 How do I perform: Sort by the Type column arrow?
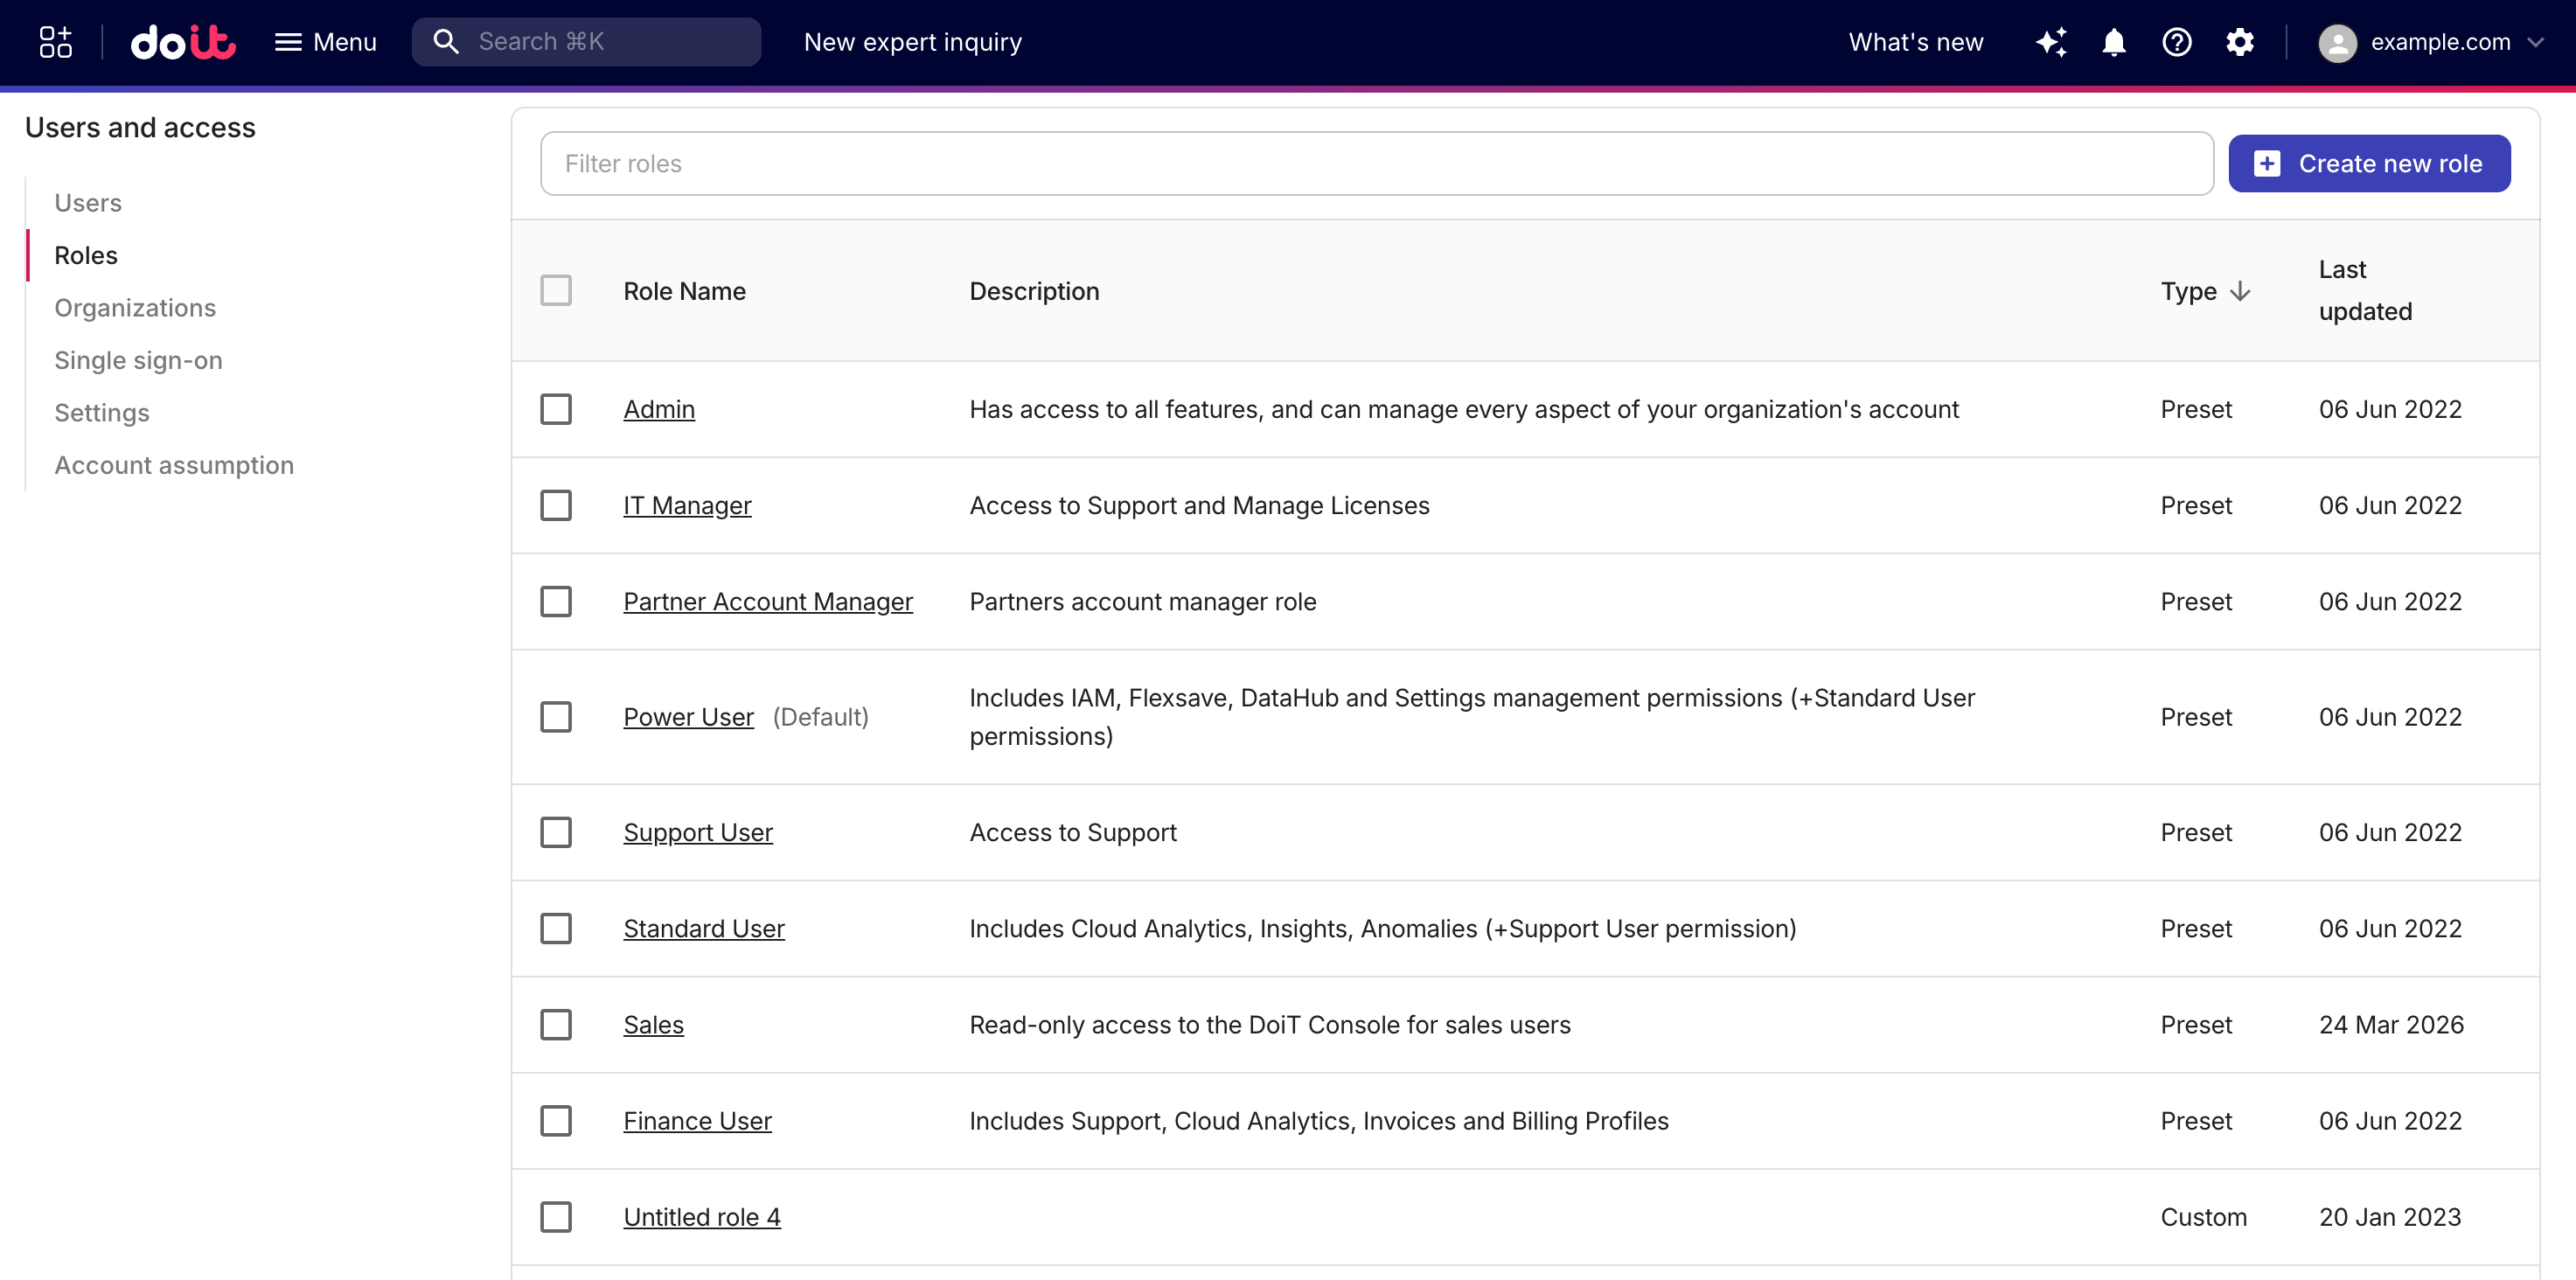tap(2241, 291)
